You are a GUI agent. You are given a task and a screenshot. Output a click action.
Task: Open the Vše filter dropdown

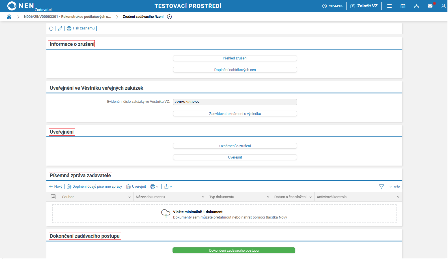[395, 187]
